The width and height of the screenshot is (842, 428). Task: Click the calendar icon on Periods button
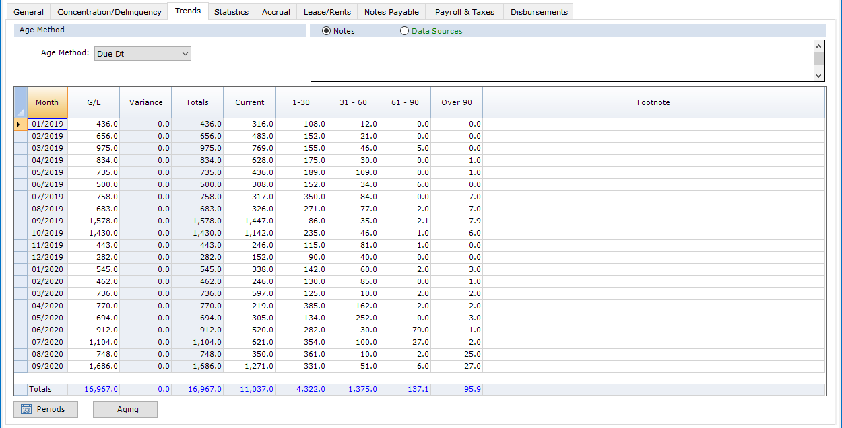tap(27, 409)
